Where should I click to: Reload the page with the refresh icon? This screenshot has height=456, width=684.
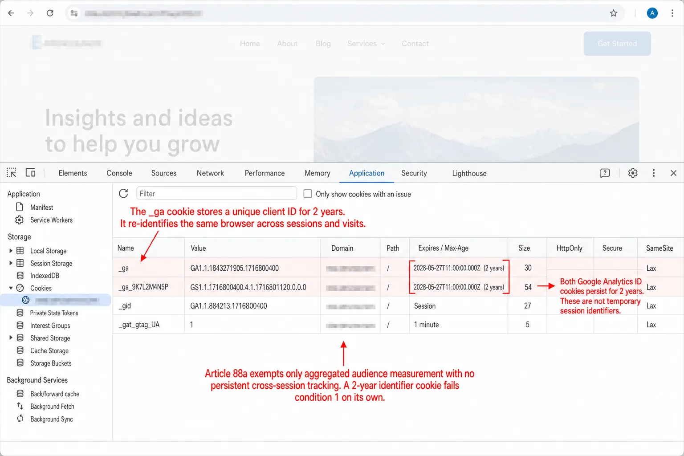tap(50, 13)
